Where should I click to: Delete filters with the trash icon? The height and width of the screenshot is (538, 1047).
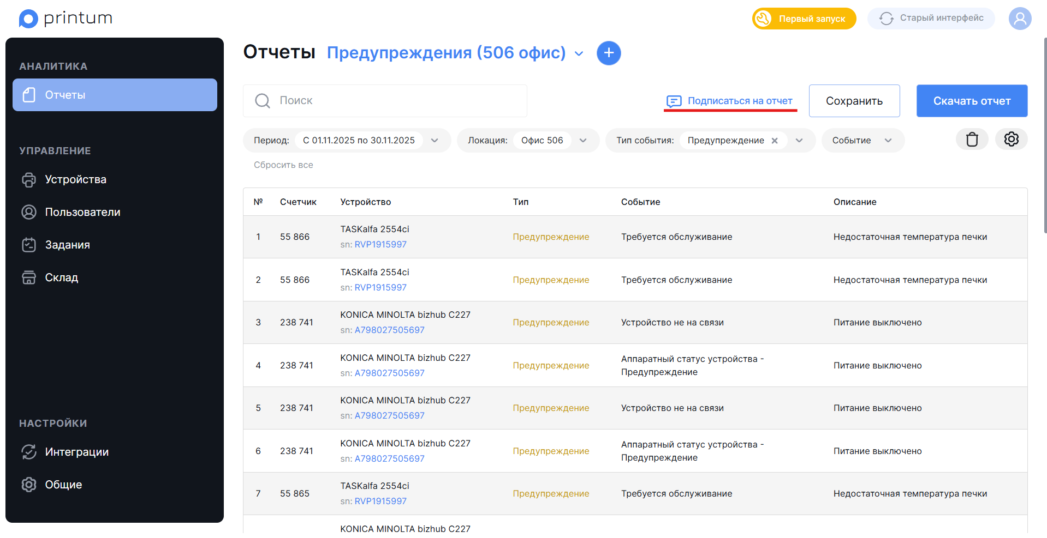click(x=972, y=140)
